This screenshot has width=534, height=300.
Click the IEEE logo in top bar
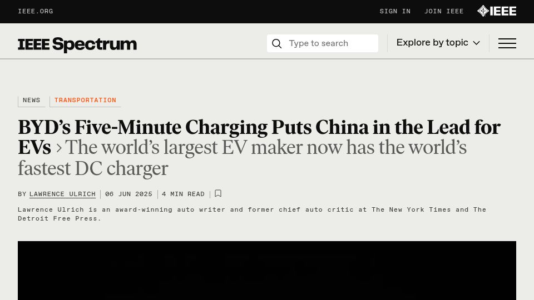coord(497,11)
